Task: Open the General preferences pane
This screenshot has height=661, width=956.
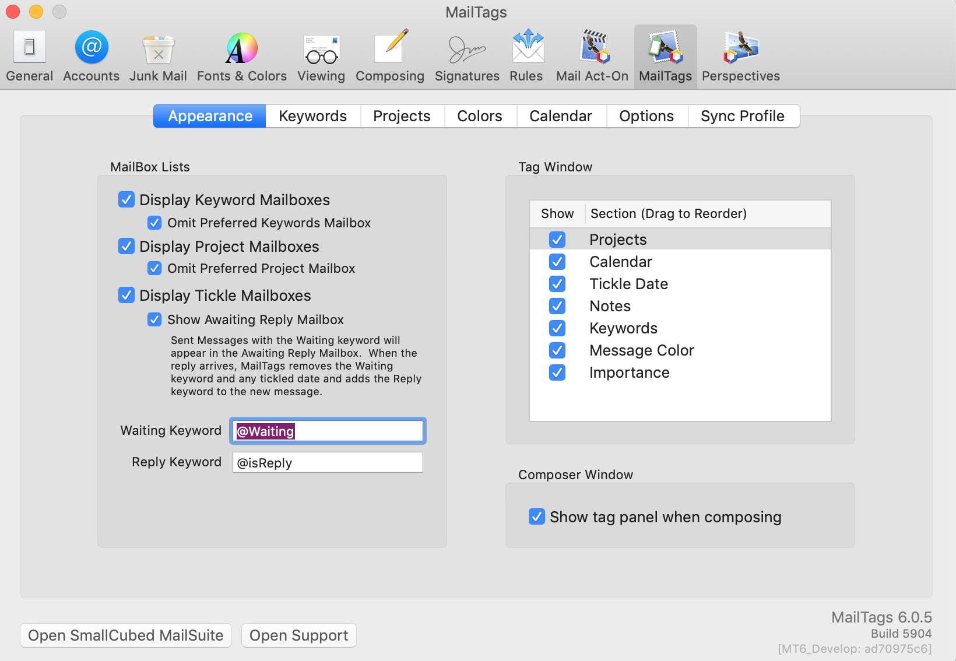Action: 29,55
